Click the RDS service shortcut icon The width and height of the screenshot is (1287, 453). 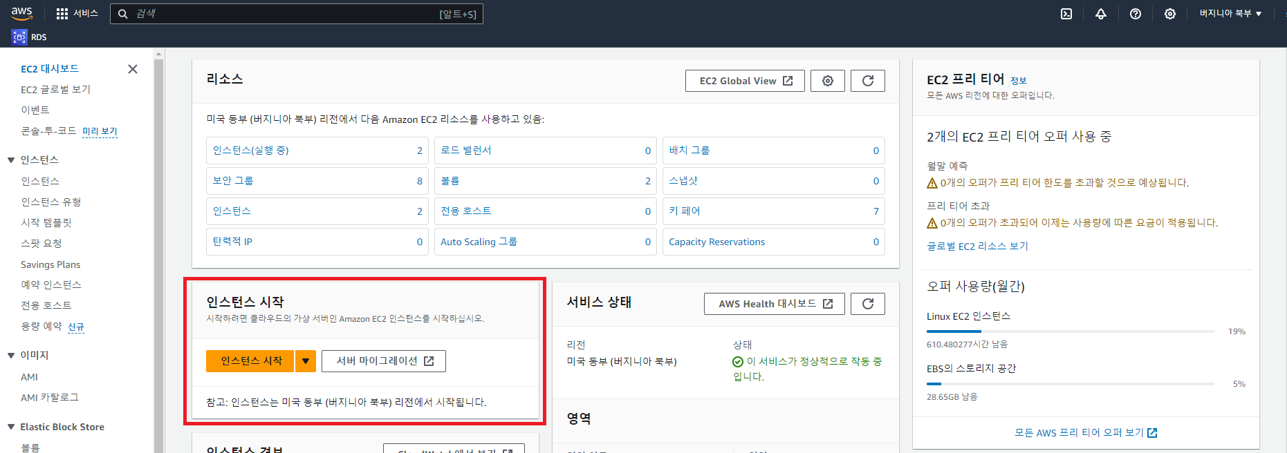[19, 37]
